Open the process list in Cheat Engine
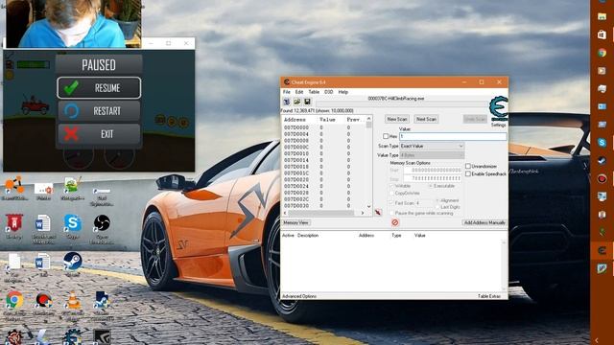Screen dimensions: 614x345 click(x=287, y=102)
